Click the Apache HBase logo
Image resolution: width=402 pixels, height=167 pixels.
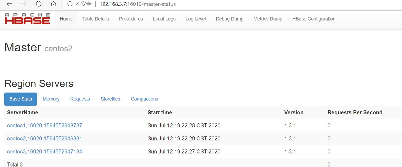pyautogui.click(x=27, y=19)
